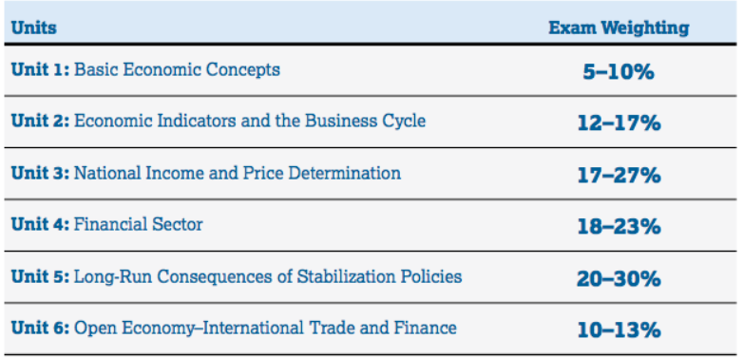Select the 12–17% weighting value
The height and width of the screenshot is (357, 743).
click(619, 123)
